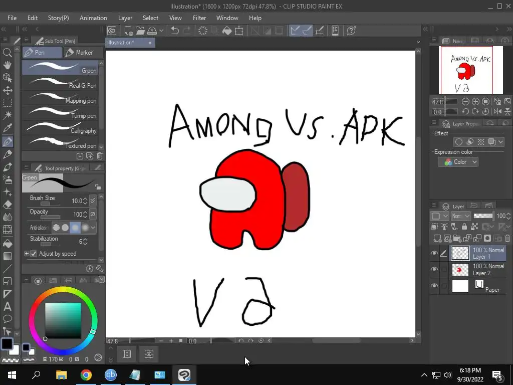Open the Filter menu
Image resolution: width=513 pixels, height=385 pixels.
coord(199,18)
